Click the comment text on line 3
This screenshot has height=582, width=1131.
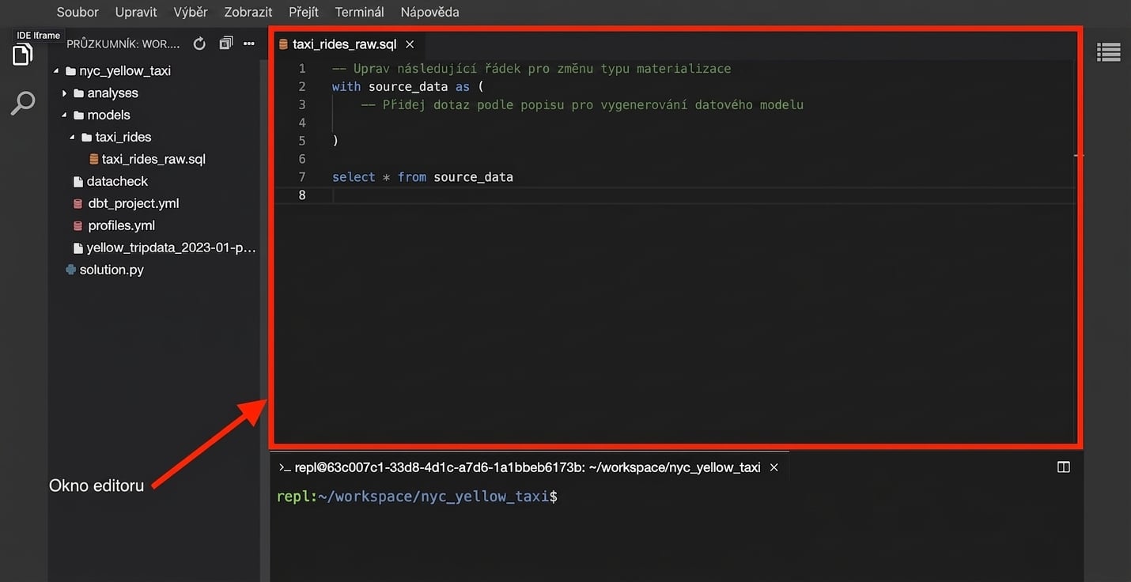pos(582,104)
